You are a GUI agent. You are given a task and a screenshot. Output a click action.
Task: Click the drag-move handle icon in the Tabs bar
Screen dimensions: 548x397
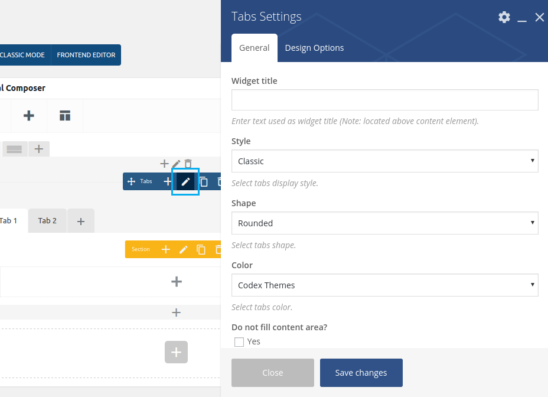coord(131,181)
